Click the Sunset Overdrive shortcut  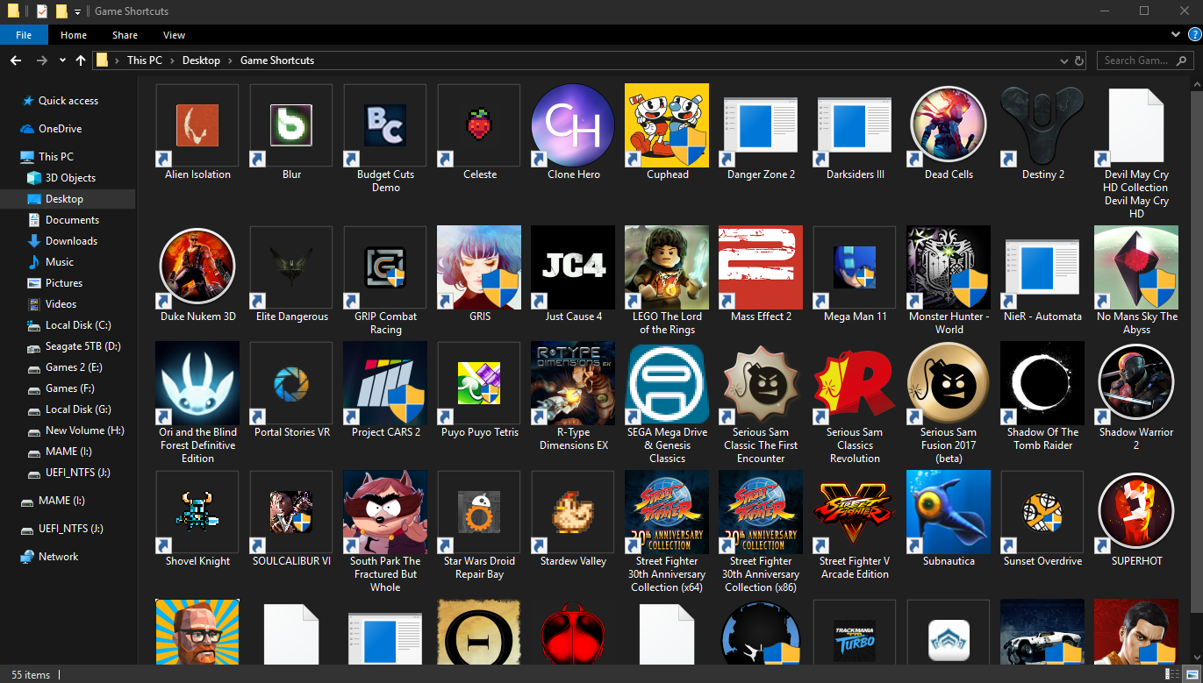pyautogui.click(x=1042, y=512)
